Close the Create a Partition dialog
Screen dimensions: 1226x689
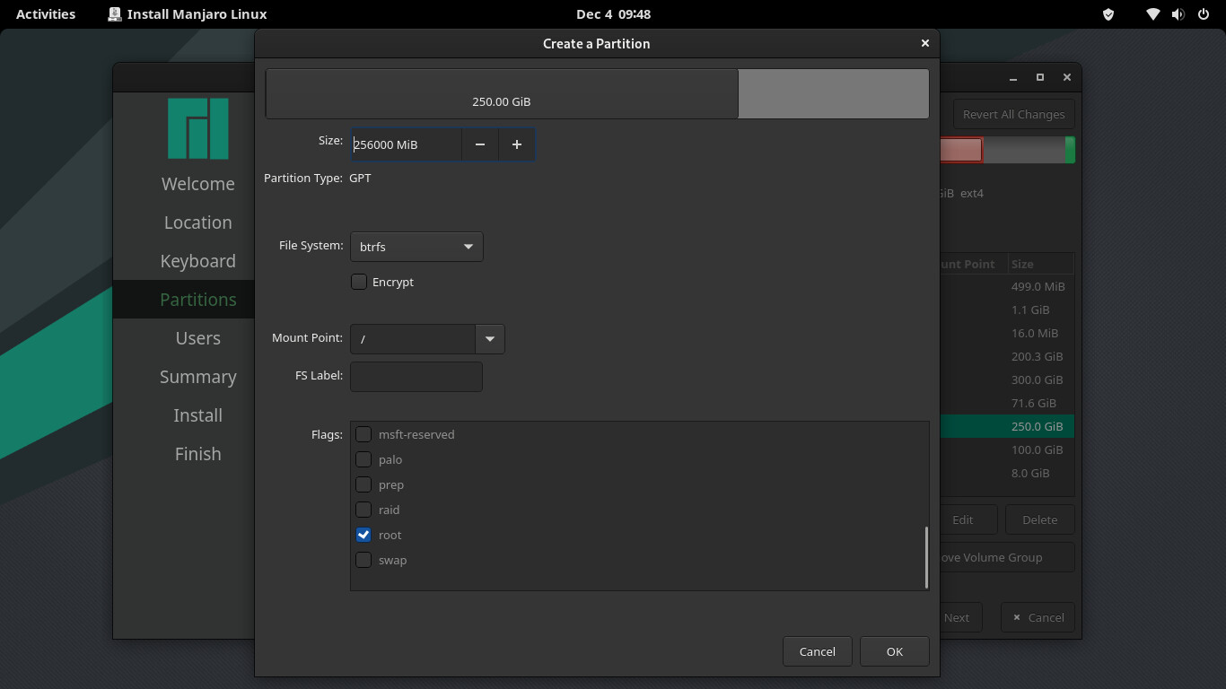pos(924,43)
